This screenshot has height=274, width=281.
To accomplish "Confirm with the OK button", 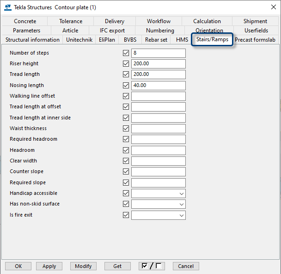I will [18, 266].
